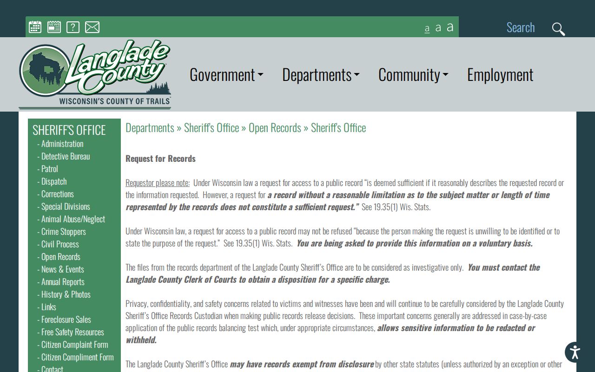The height and width of the screenshot is (372, 595).
Task: Expand the Government dropdown menu
Action: coord(226,75)
